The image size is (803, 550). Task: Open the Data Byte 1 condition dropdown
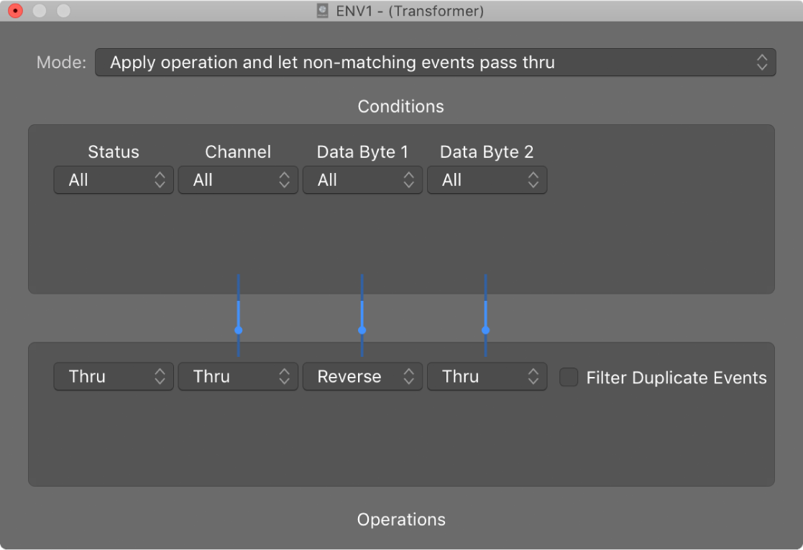coord(362,180)
